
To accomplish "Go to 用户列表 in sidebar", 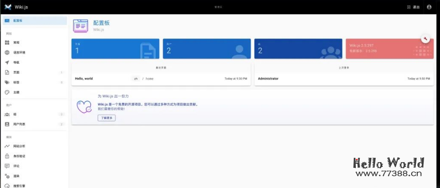I will 35,124.
